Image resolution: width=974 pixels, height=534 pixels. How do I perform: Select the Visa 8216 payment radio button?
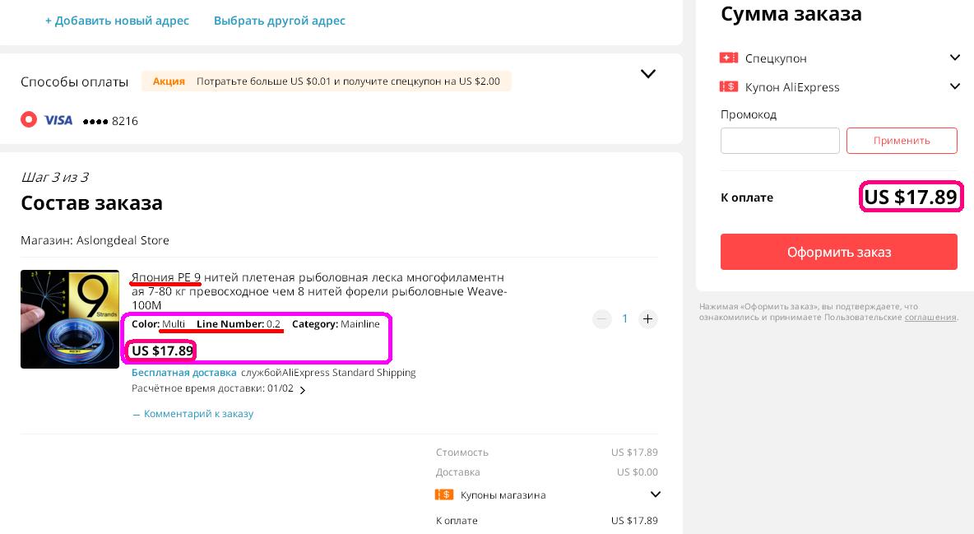click(29, 119)
